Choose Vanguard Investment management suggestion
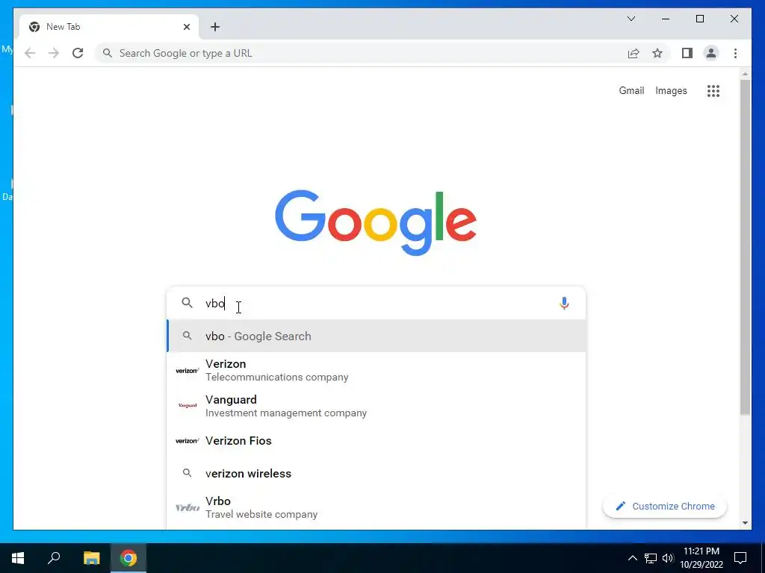 coord(376,406)
